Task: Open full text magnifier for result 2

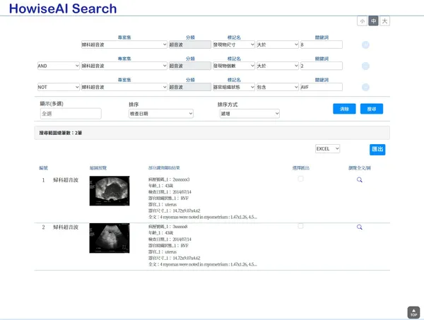Action: [360, 227]
